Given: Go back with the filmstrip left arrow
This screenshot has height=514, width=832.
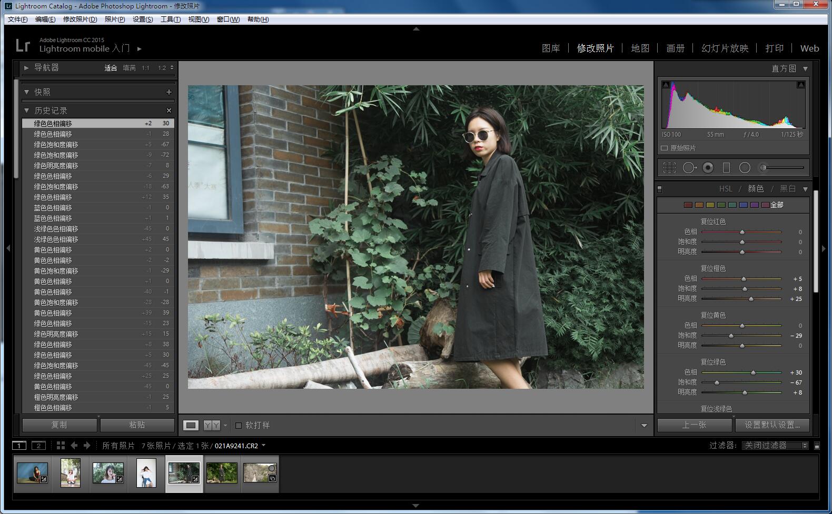Looking at the screenshot, I should 74,446.
